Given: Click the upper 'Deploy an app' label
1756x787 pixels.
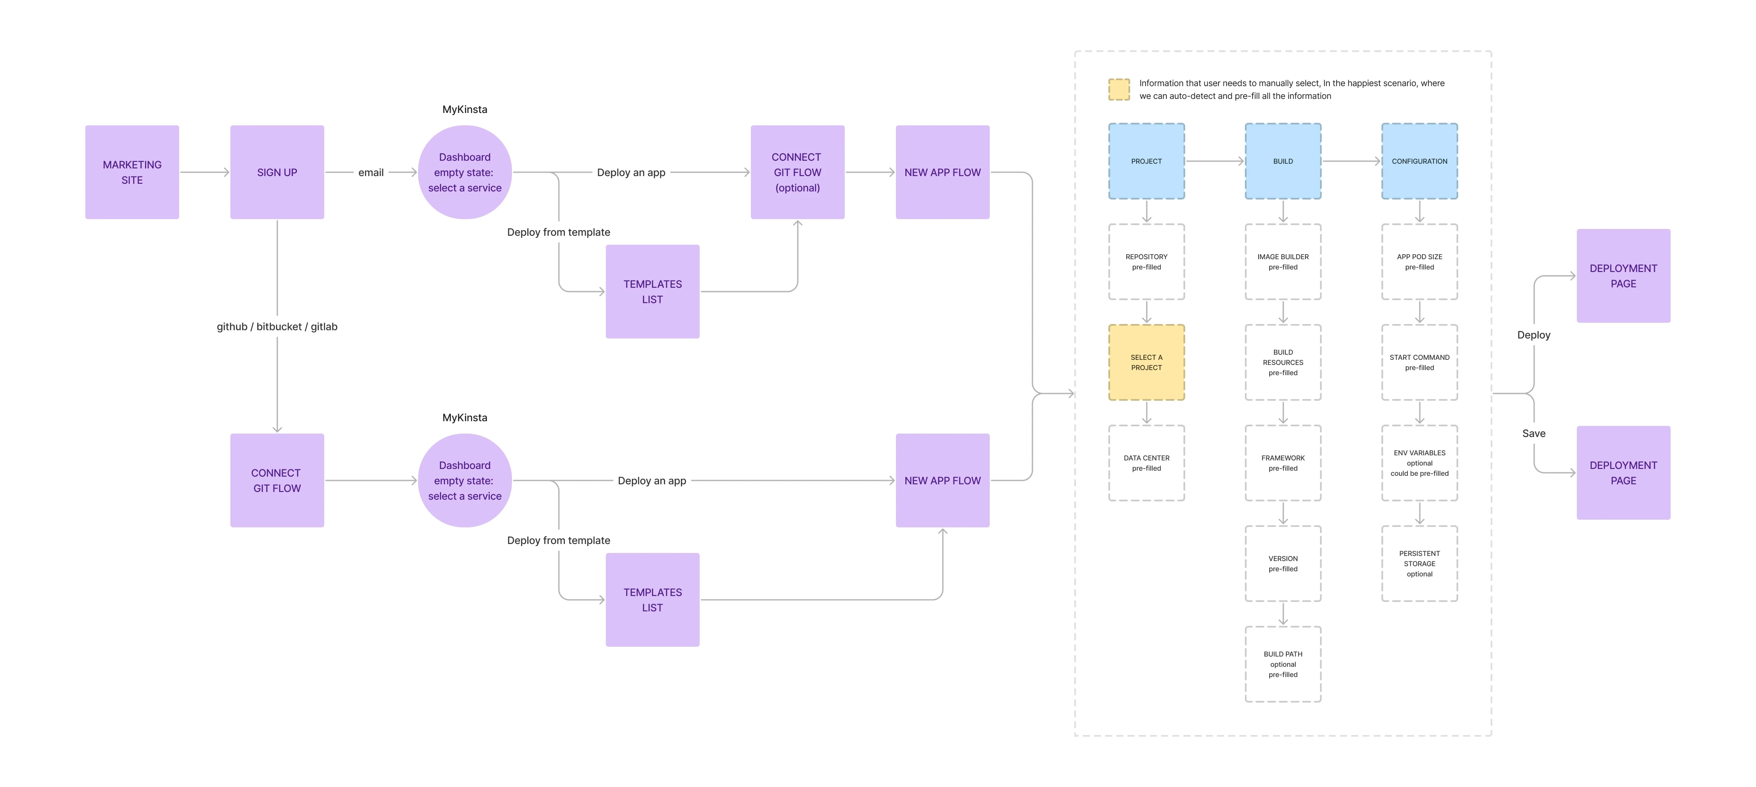Looking at the screenshot, I should (631, 172).
